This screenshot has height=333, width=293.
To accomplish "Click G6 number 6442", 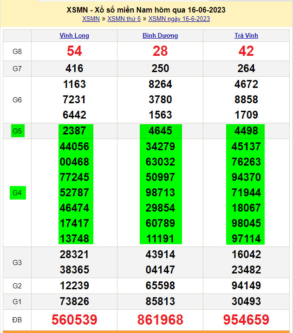I will [74, 115].
